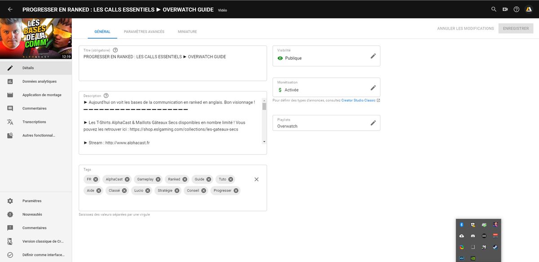Click the Visibilité Publique dropdown box

coord(327,56)
